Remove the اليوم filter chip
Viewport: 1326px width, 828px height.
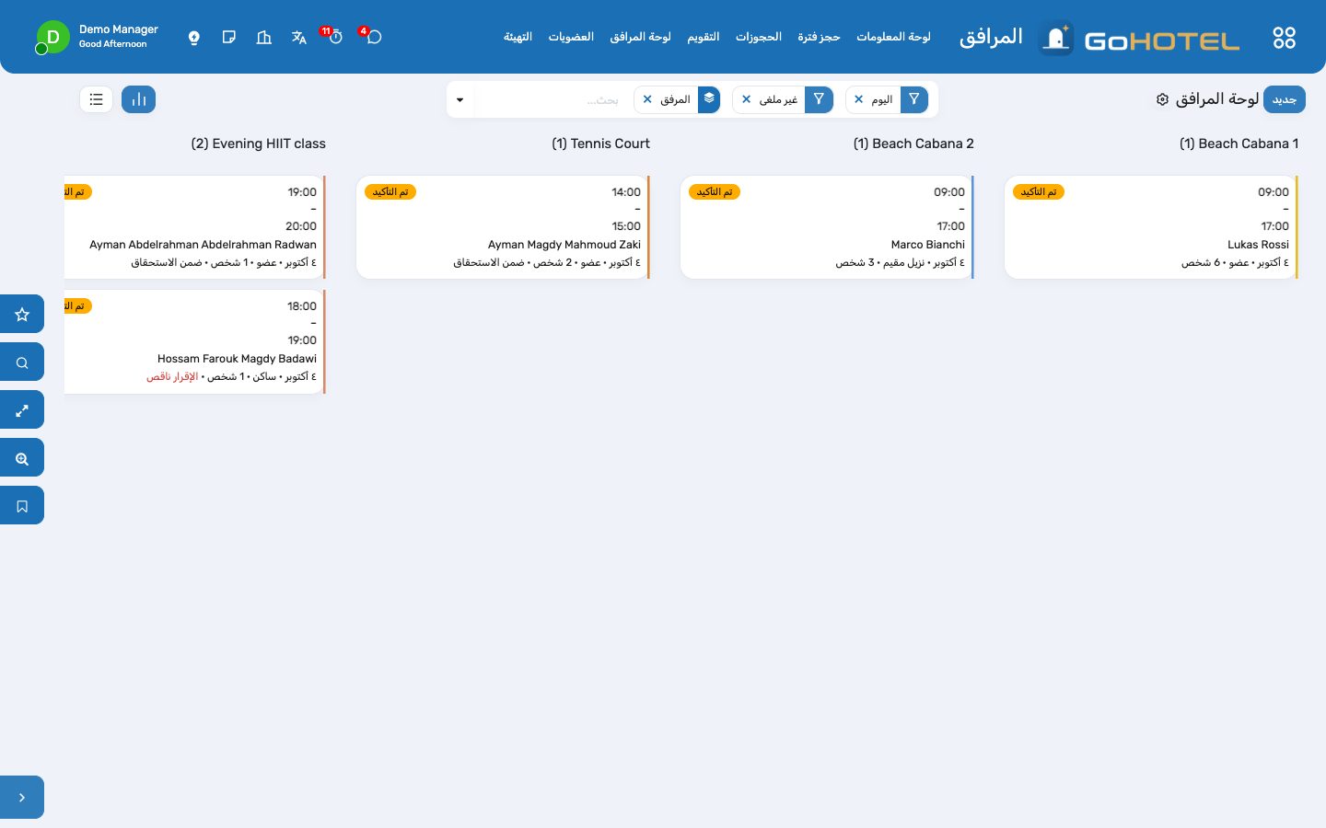[x=859, y=99]
